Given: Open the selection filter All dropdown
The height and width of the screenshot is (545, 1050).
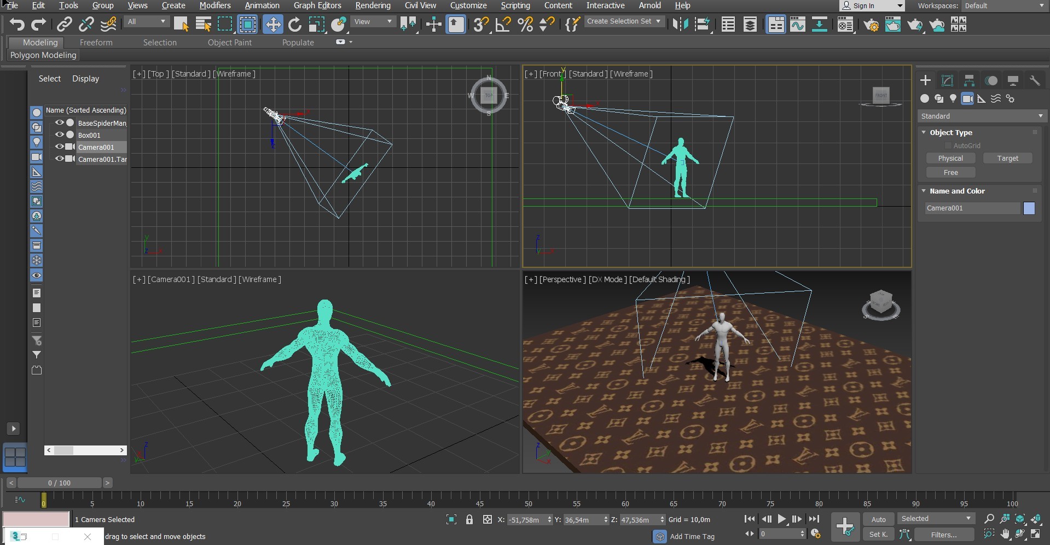Looking at the screenshot, I should coord(147,21).
